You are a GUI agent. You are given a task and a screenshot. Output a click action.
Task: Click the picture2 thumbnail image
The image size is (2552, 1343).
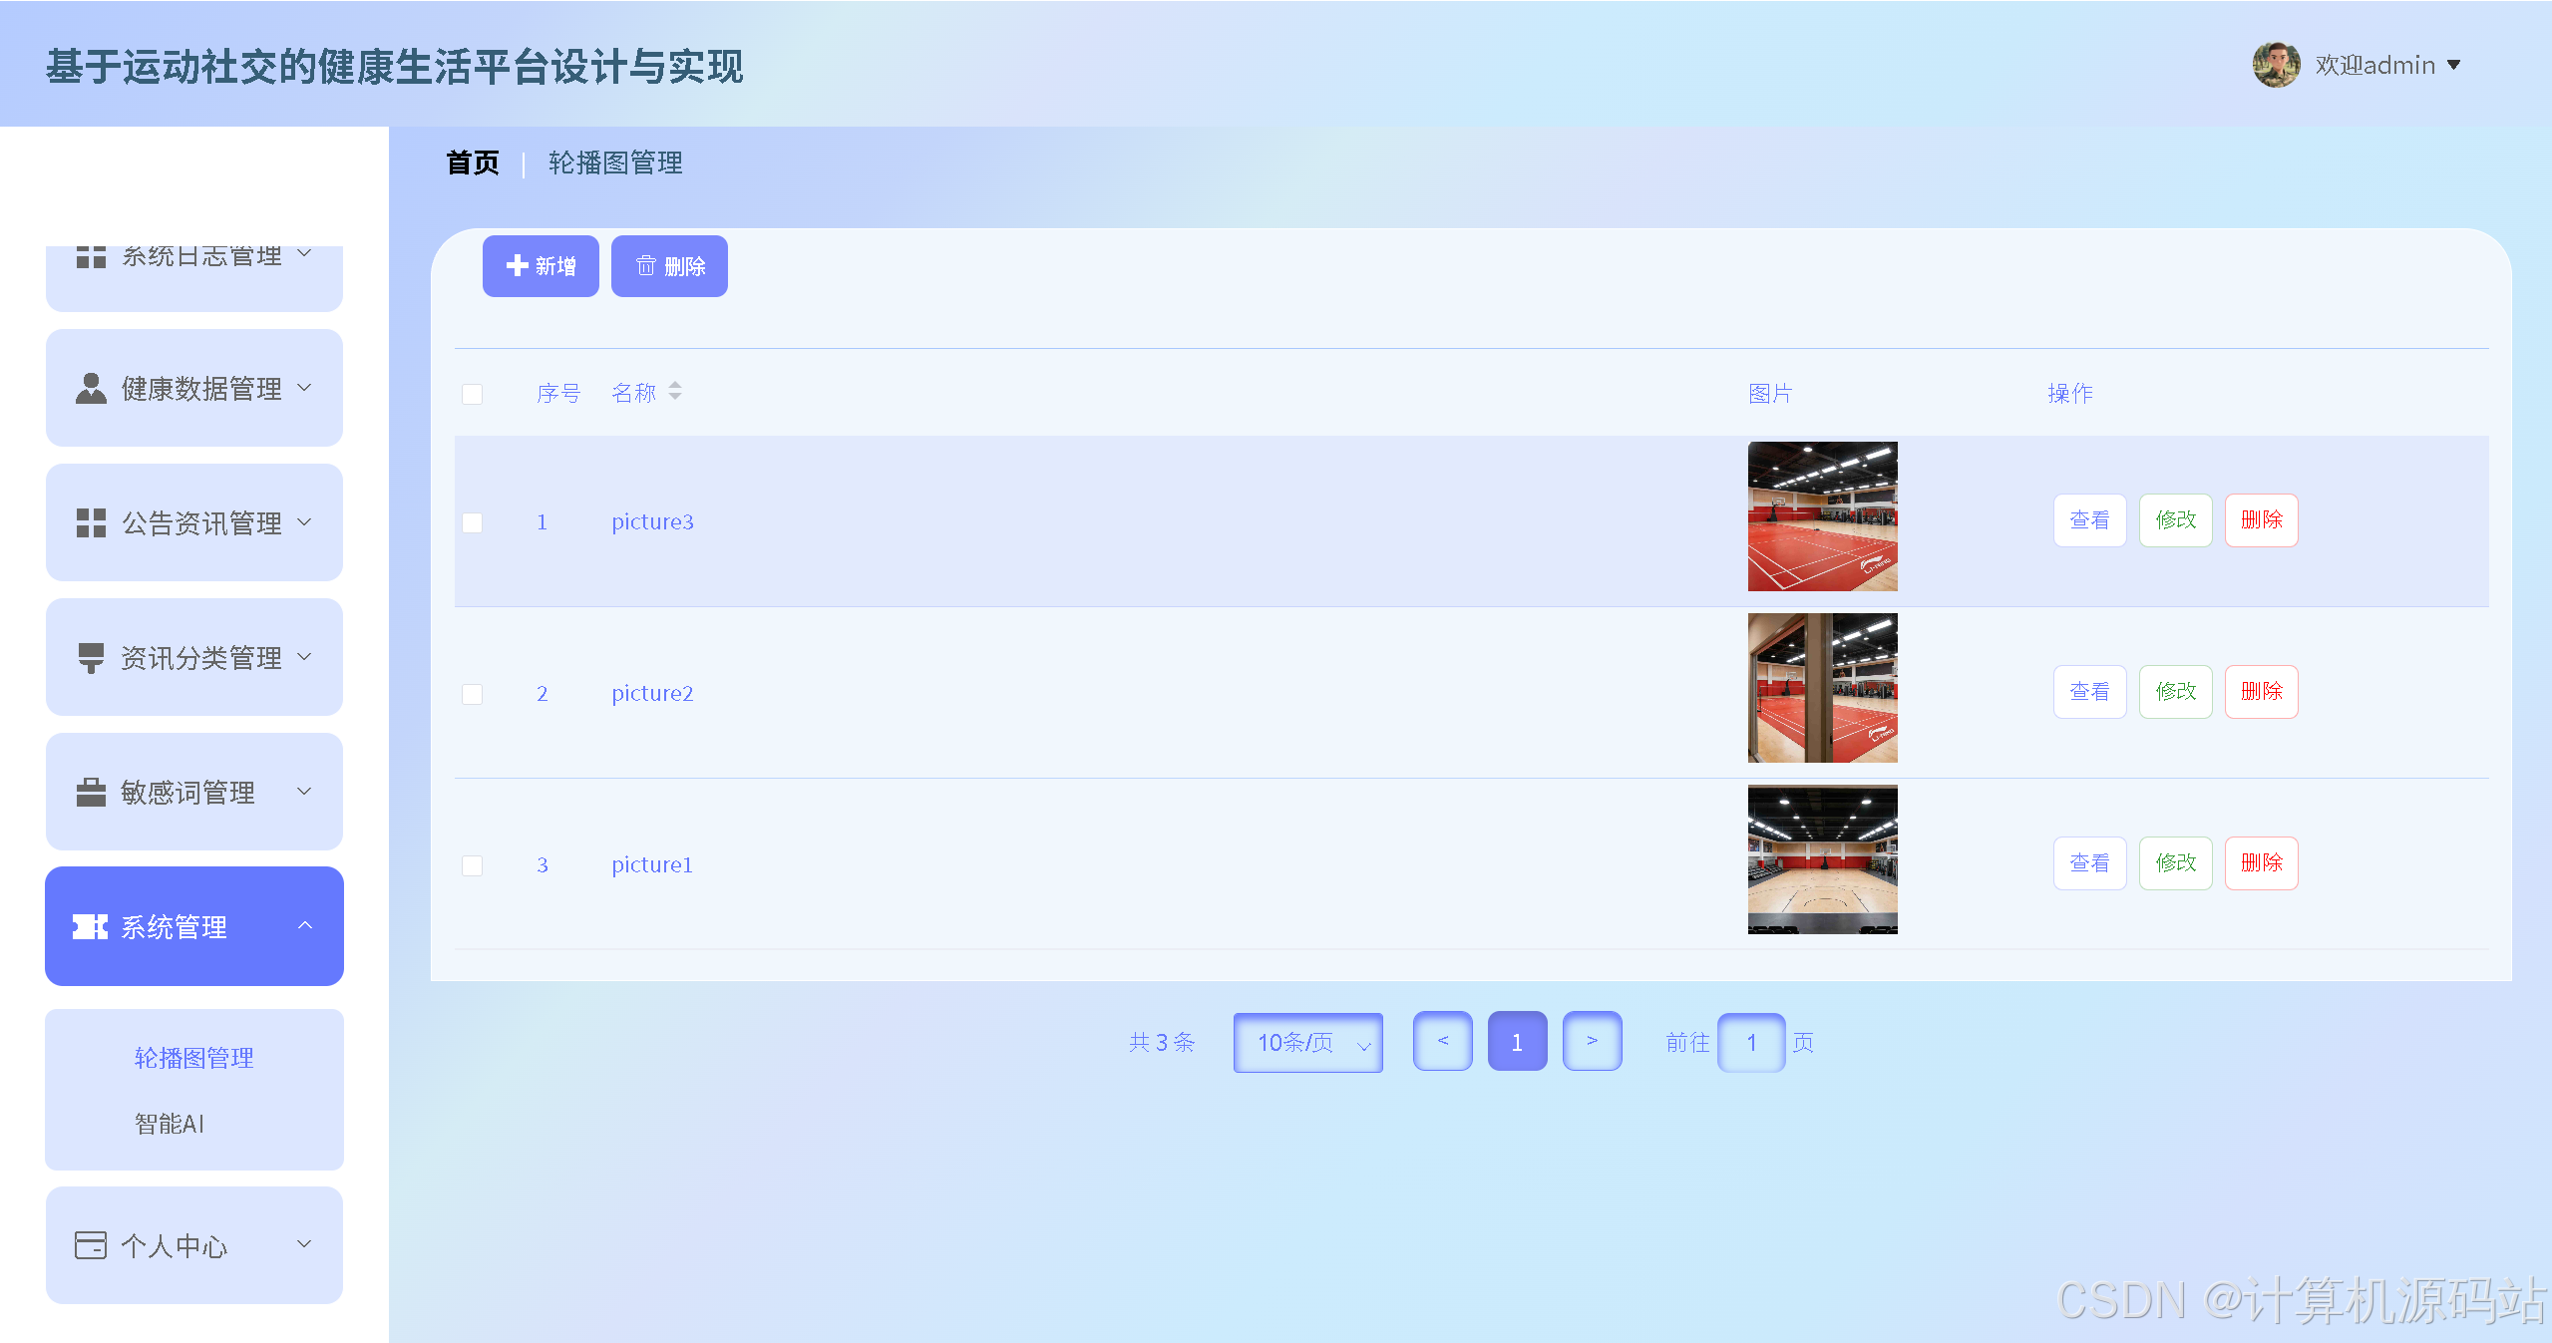click(x=1823, y=688)
